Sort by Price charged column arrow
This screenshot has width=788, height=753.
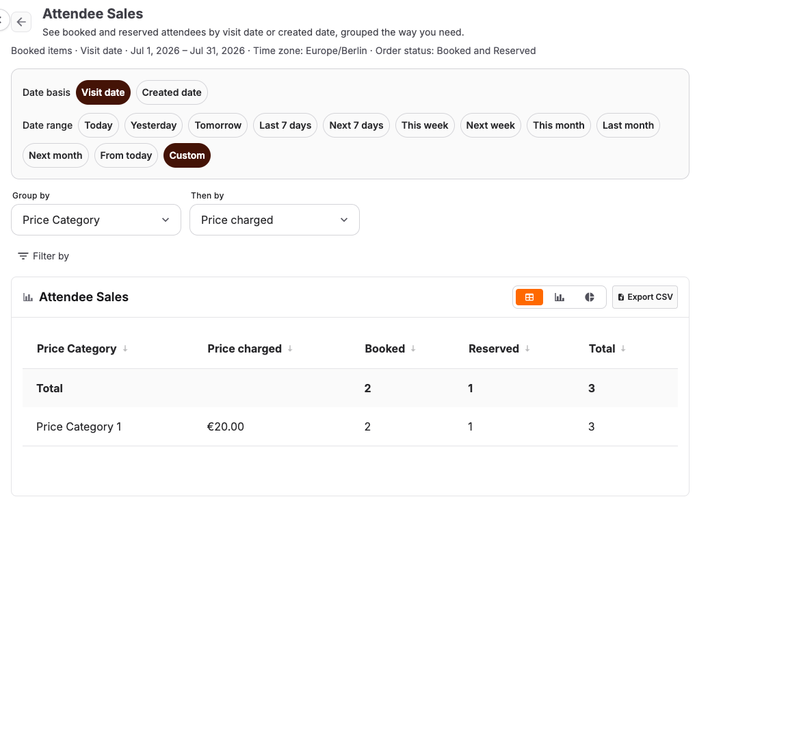coord(290,348)
